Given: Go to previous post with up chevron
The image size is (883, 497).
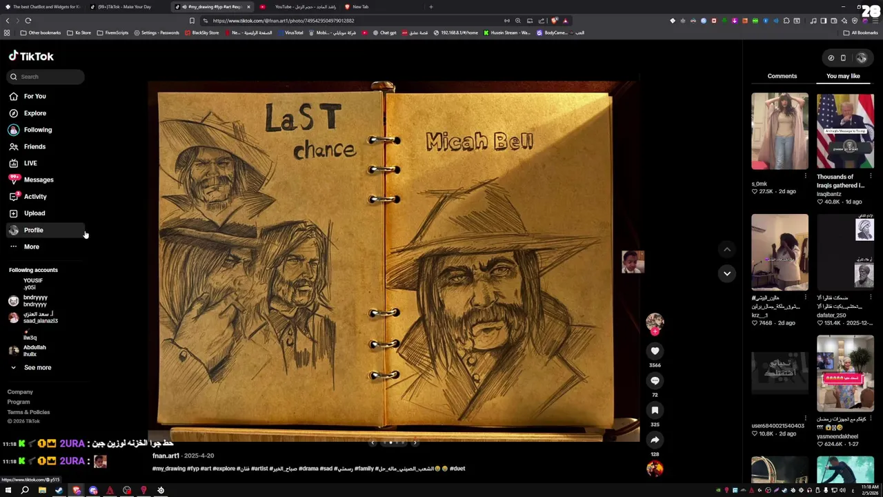Looking at the screenshot, I should (x=727, y=250).
